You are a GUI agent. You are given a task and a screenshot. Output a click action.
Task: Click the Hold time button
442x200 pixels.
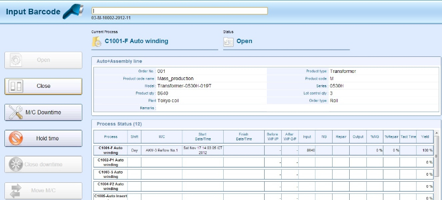(44, 138)
